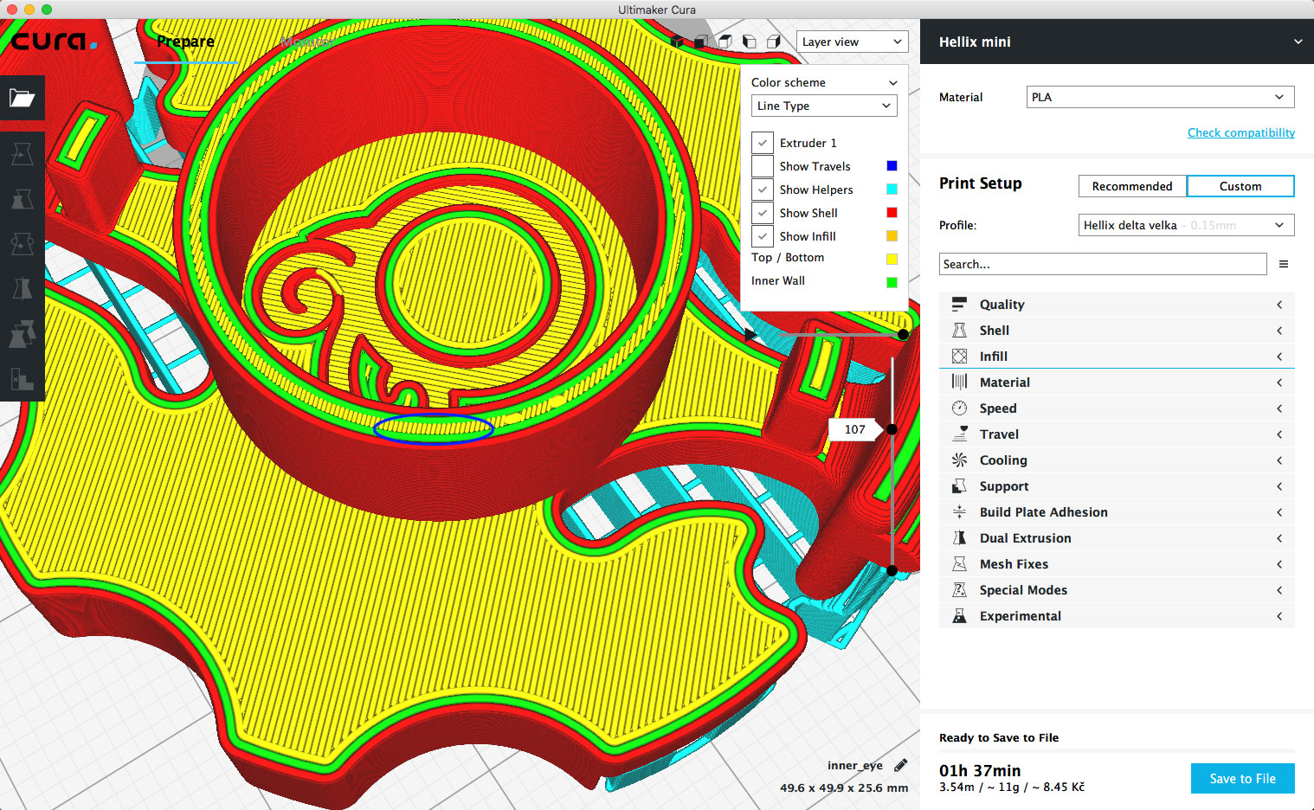Click the settings Search field
This screenshot has width=1314, height=810.
tap(1102, 264)
